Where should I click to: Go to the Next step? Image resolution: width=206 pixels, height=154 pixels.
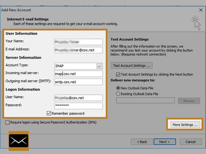(x=165, y=142)
